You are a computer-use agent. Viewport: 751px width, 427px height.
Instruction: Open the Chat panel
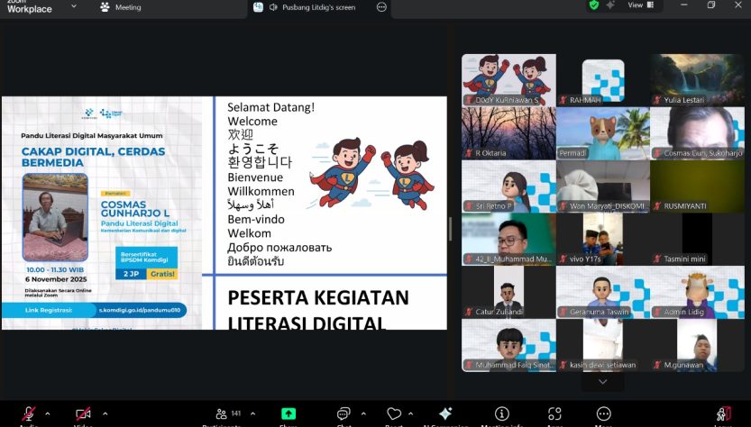(x=343, y=413)
